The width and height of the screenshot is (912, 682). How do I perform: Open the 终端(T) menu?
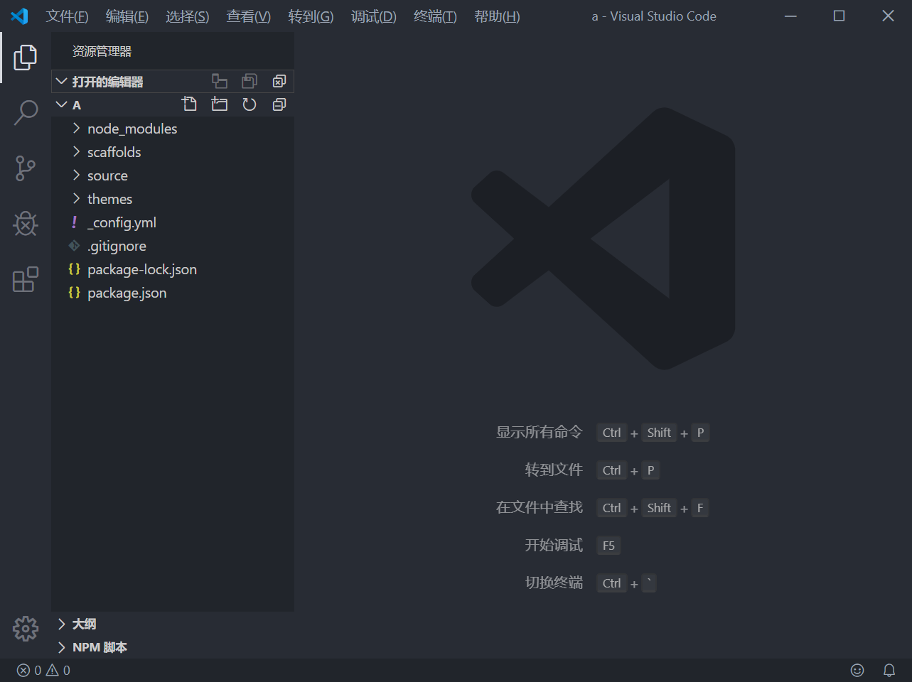(435, 16)
